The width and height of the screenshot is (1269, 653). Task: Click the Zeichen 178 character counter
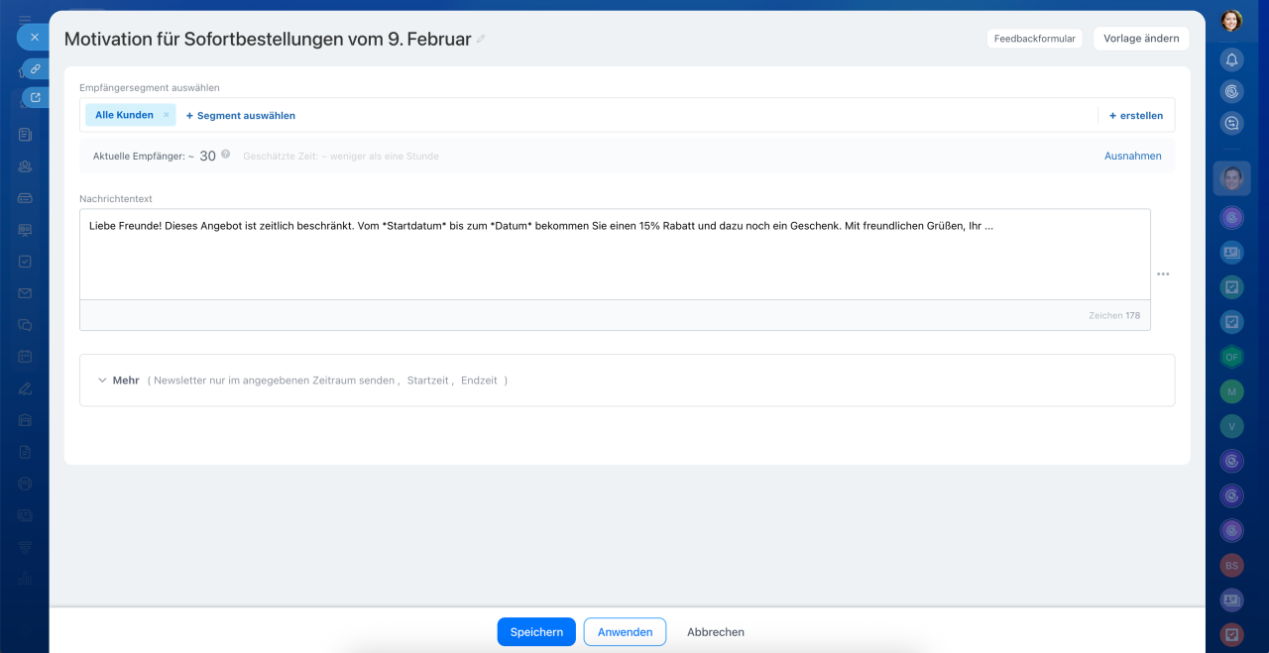click(x=1114, y=315)
